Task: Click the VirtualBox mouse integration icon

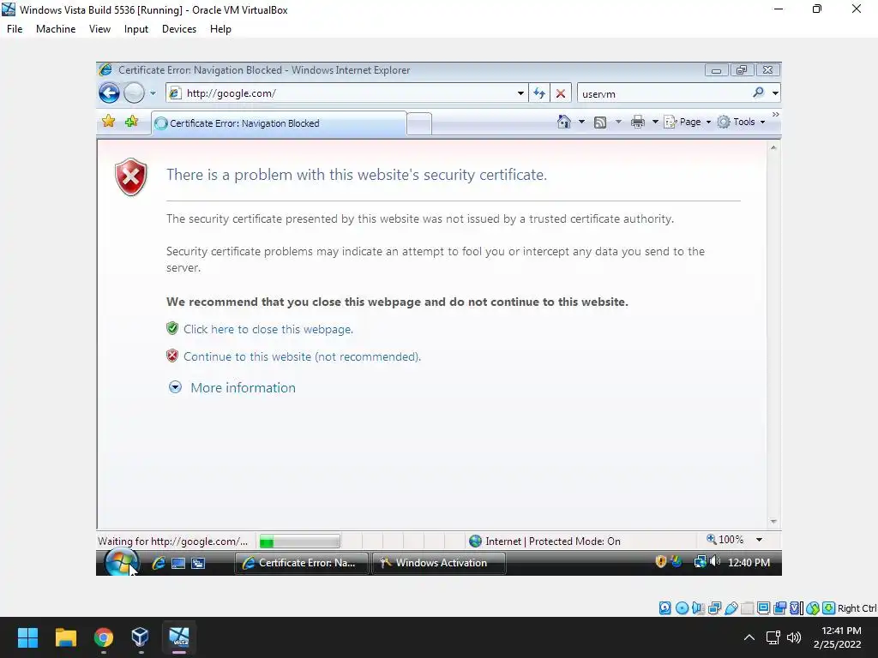Action: (813, 608)
